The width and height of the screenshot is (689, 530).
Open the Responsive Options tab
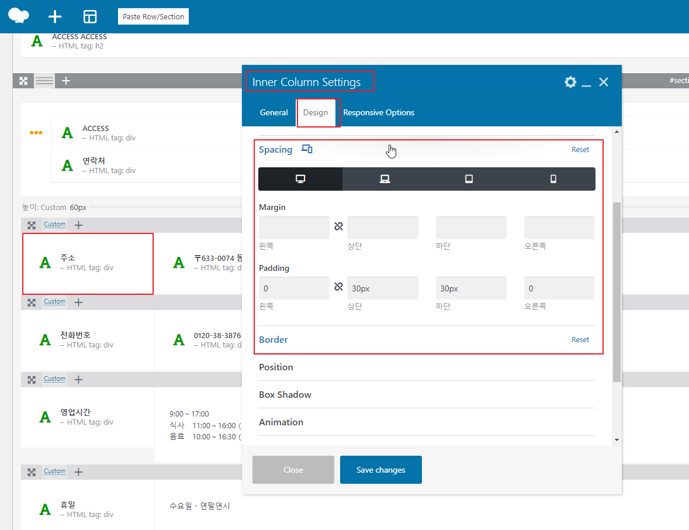pyautogui.click(x=379, y=112)
